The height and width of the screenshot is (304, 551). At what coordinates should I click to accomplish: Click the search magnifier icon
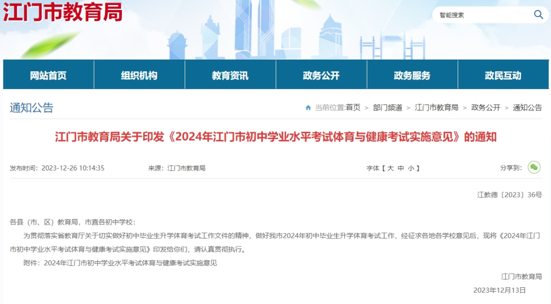(538, 14)
